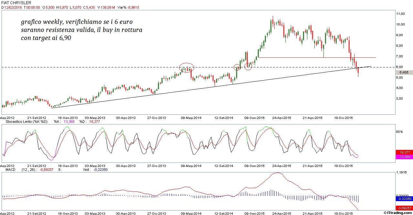Click the right small red circle marker
413x215 pixels.
[248, 66]
